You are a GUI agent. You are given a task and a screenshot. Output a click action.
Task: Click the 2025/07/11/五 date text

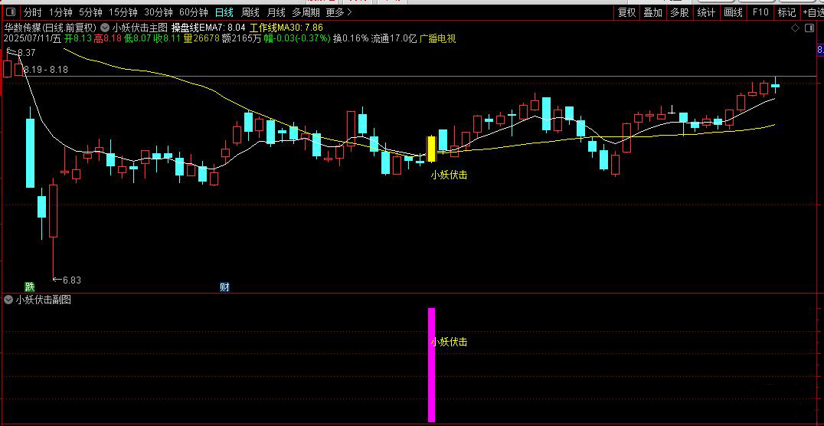pos(33,38)
